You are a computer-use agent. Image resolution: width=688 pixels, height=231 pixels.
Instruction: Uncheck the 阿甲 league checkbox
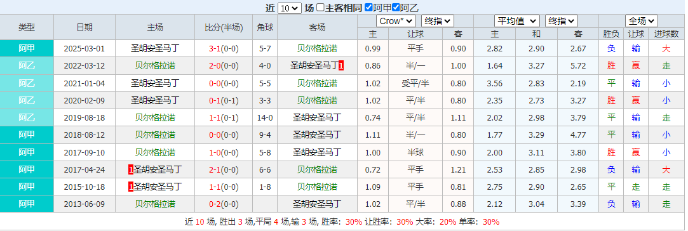pyautogui.click(x=368, y=8)
